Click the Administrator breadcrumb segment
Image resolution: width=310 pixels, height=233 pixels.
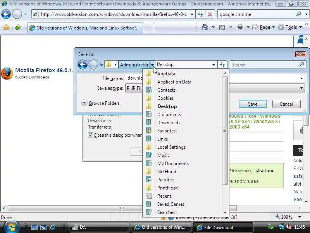(134, 64)
